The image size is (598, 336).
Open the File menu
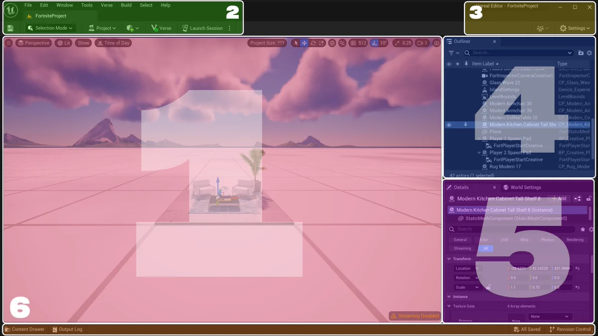(x=28, y=5)
